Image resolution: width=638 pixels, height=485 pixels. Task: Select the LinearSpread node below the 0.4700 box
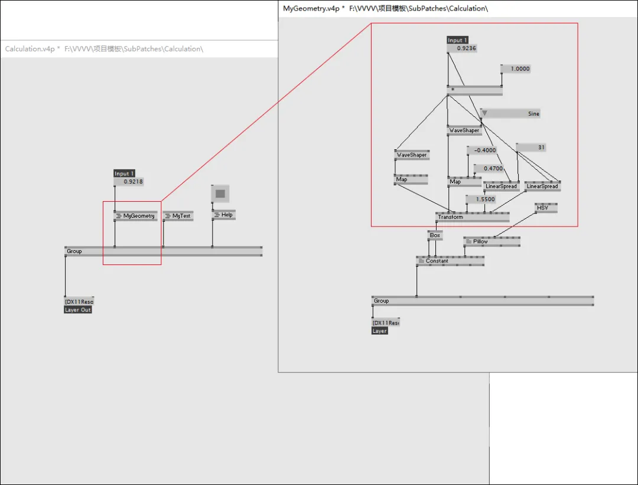click(x=502, y=186)
